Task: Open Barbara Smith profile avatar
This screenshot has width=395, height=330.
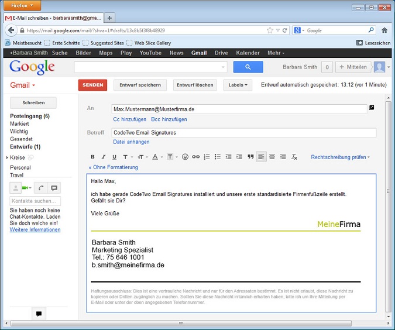Action: click(379, 67)
